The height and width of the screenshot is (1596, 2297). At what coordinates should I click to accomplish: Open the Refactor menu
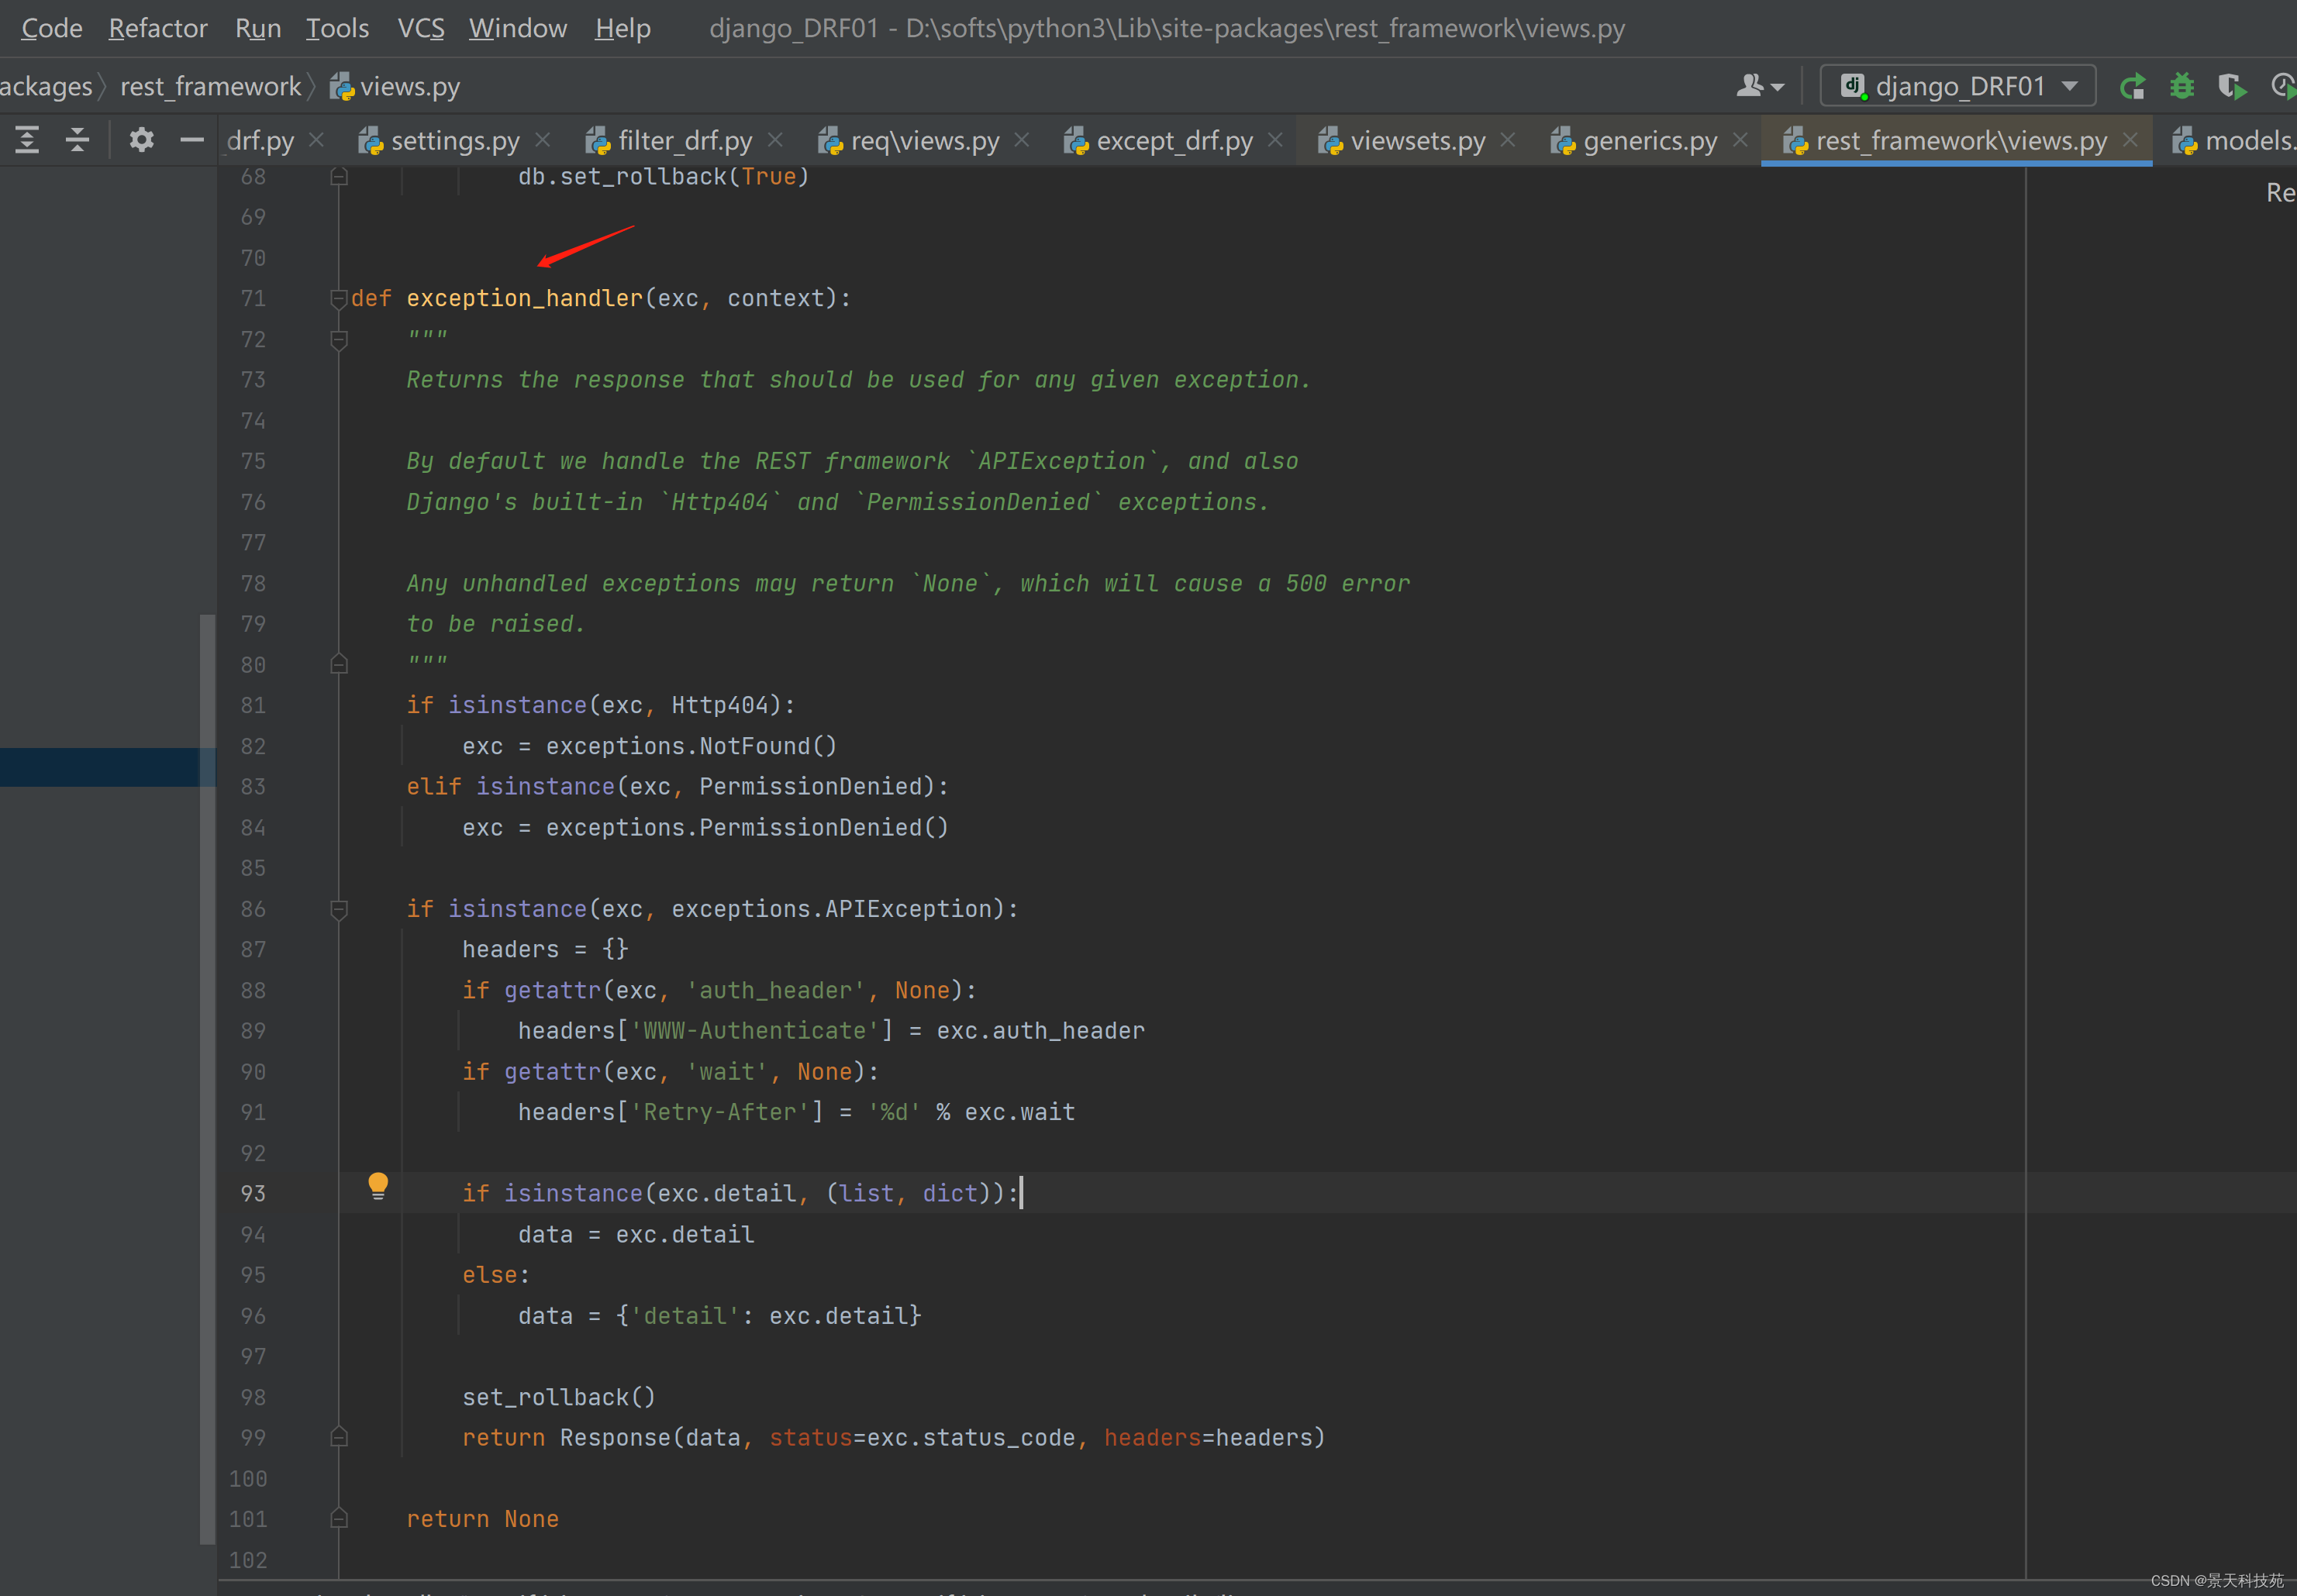pyautogui.click(x=158, y=28)
